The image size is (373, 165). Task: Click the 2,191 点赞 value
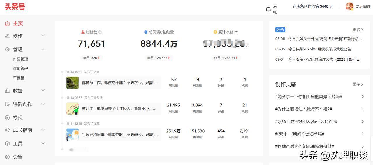(245, 131)
